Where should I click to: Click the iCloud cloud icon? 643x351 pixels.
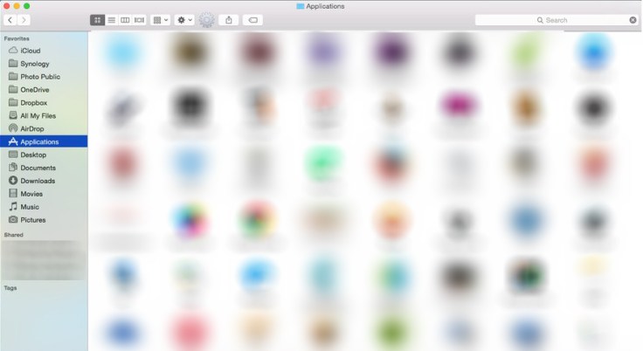(13, 50)
